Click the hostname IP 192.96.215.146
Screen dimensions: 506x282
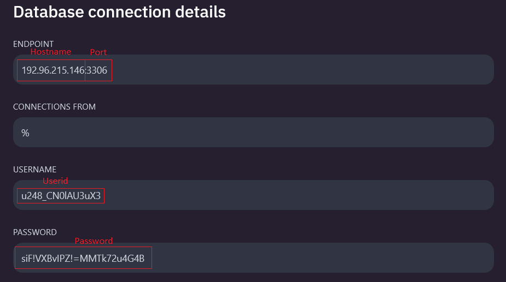click(53, 70)
